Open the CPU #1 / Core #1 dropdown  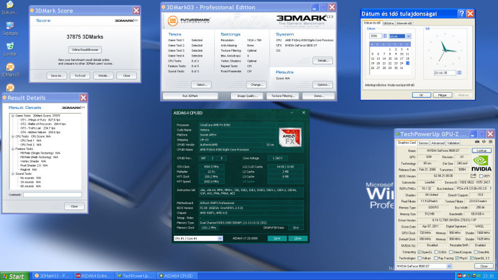(220, 238)
